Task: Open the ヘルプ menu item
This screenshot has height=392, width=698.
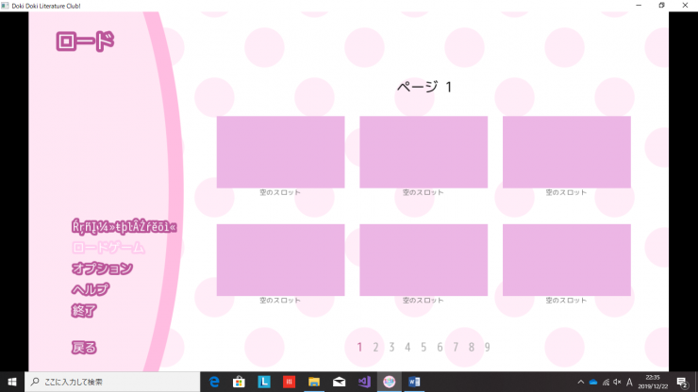Action: 91,289
